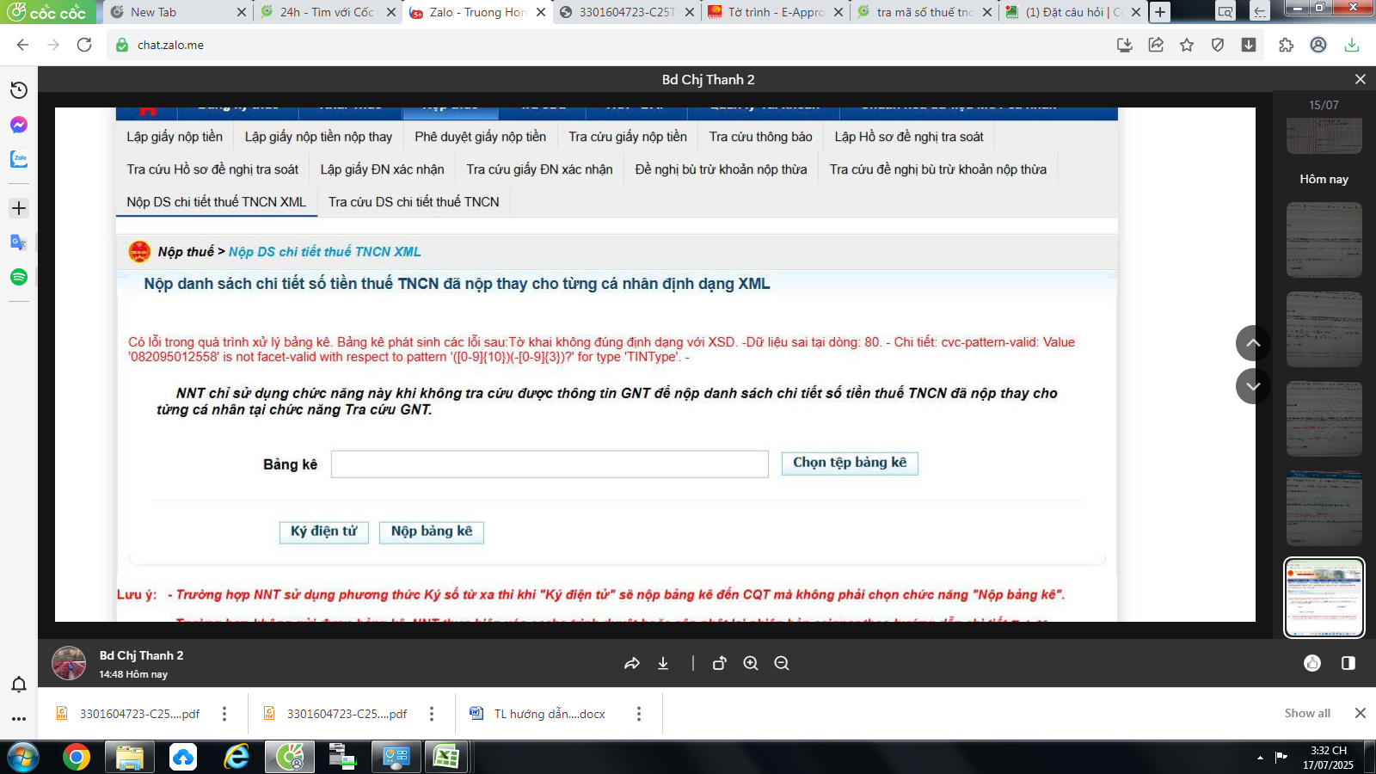The width and height of the screenshot is (1376, 774).
Task: Click Show all downloads
Action: [1306, 713]
